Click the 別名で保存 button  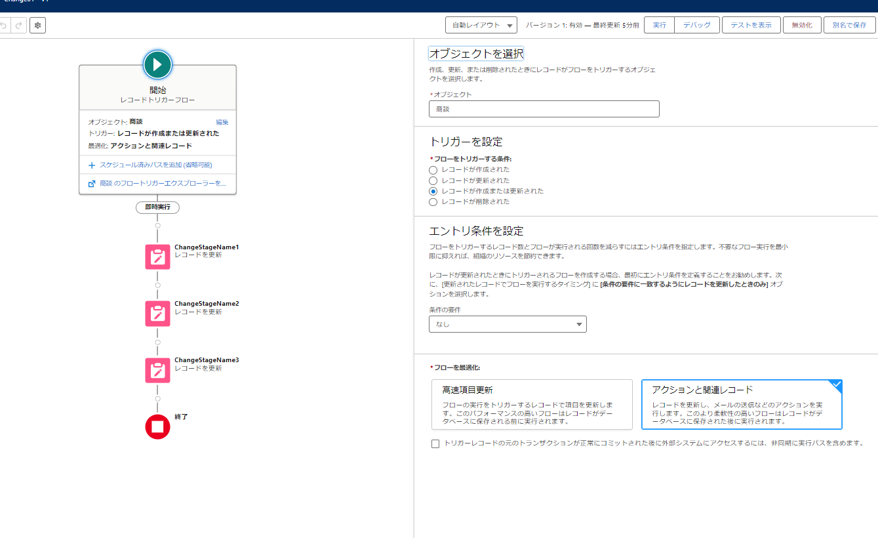849,25
